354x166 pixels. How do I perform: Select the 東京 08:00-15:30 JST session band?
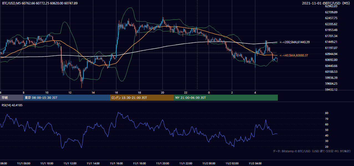[x=66, y=98]
